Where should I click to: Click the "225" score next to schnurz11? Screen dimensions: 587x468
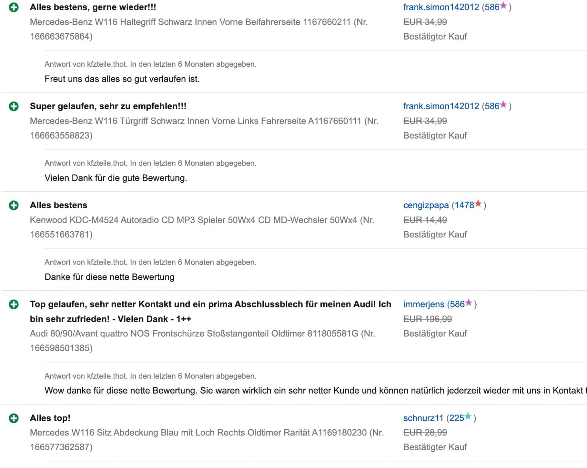click(x=456, y=417)
